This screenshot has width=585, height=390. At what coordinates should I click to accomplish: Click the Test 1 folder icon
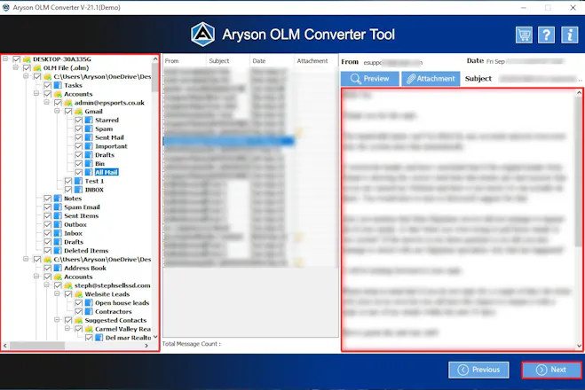(78, 181)
